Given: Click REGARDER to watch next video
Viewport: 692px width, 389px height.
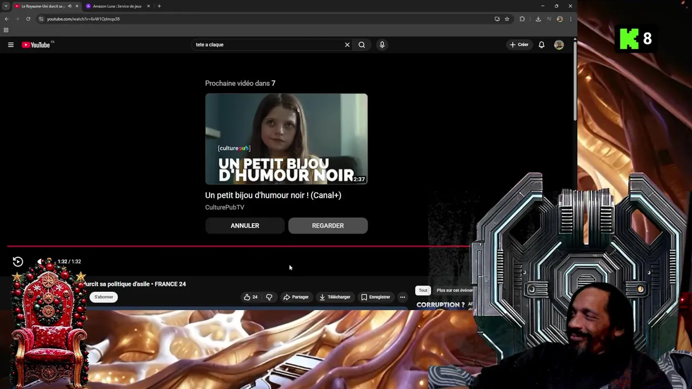Looking at the screenshot, I should tap(328, 226).
